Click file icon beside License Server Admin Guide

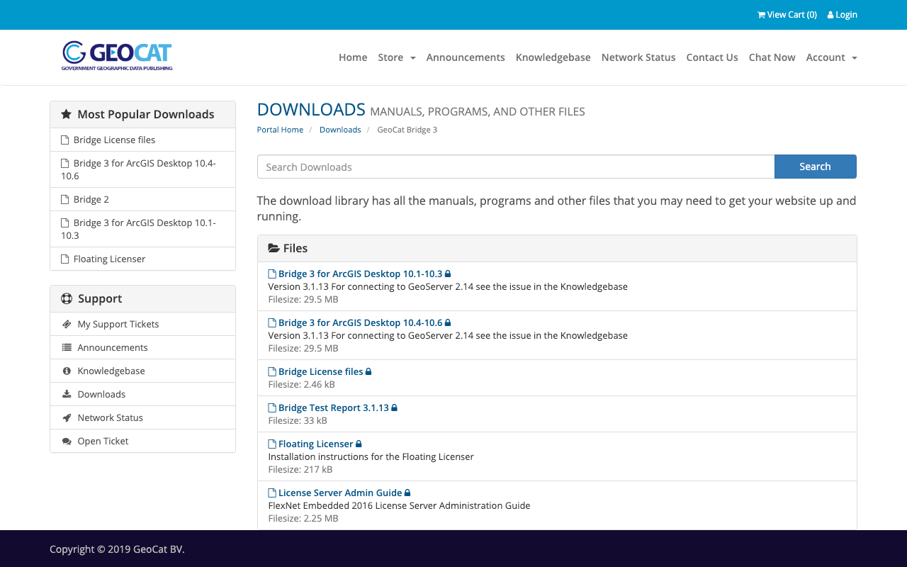click(x=272, y=493)
